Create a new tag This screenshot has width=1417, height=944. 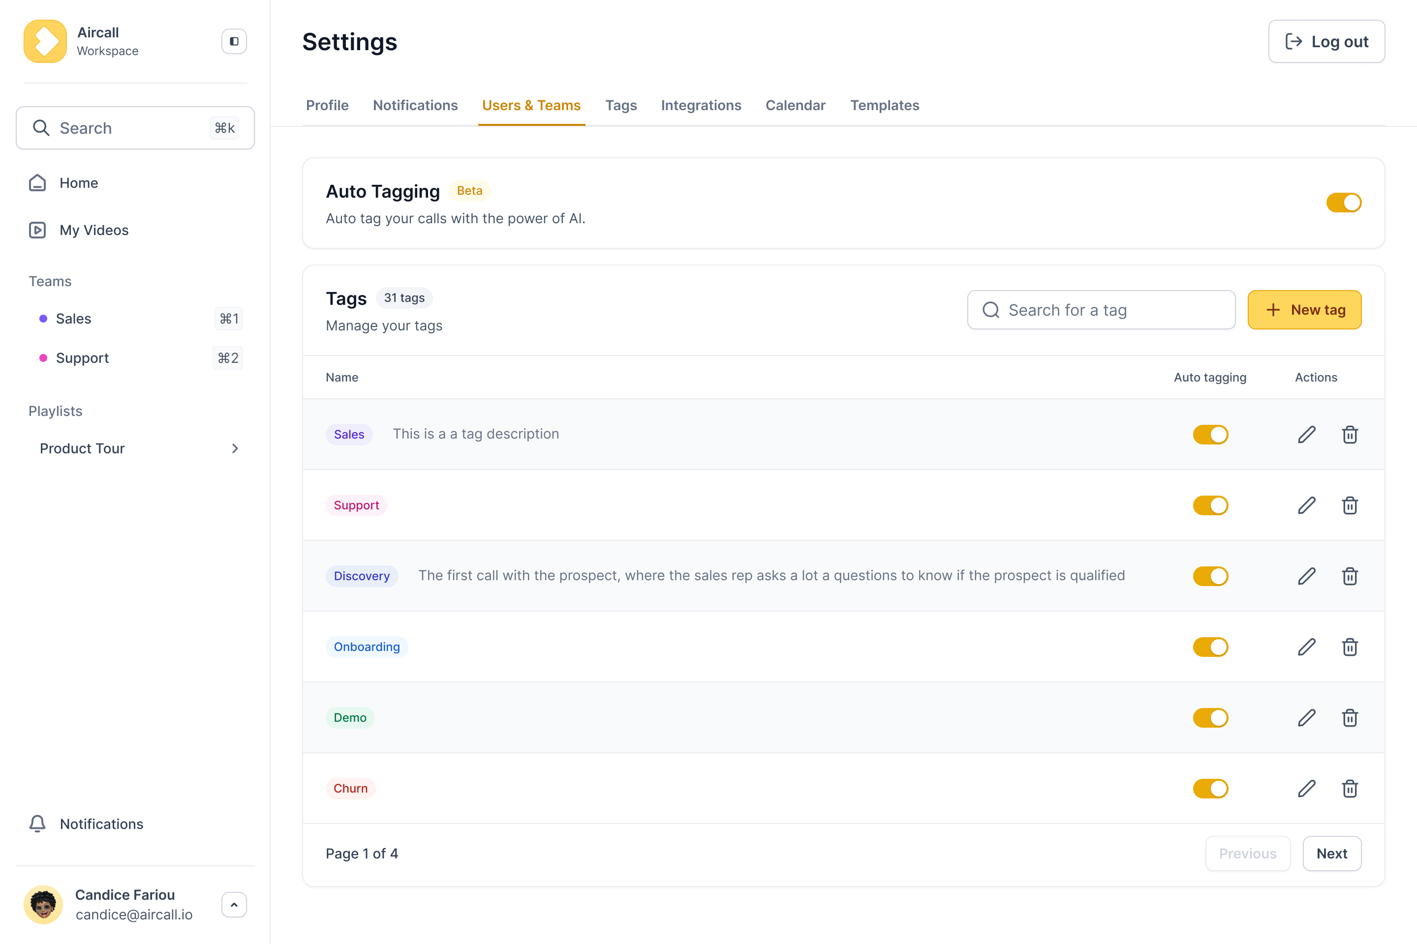[1304, 309]
